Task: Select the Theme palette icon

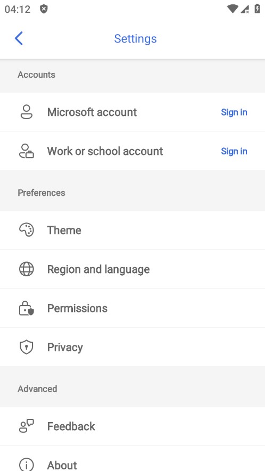Action: tap(27, 230)
